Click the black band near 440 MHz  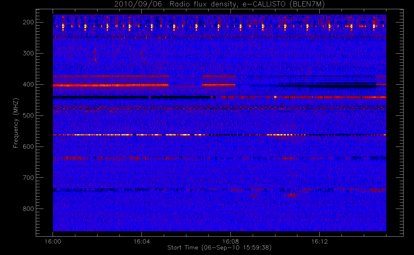(x=132, y=97)
